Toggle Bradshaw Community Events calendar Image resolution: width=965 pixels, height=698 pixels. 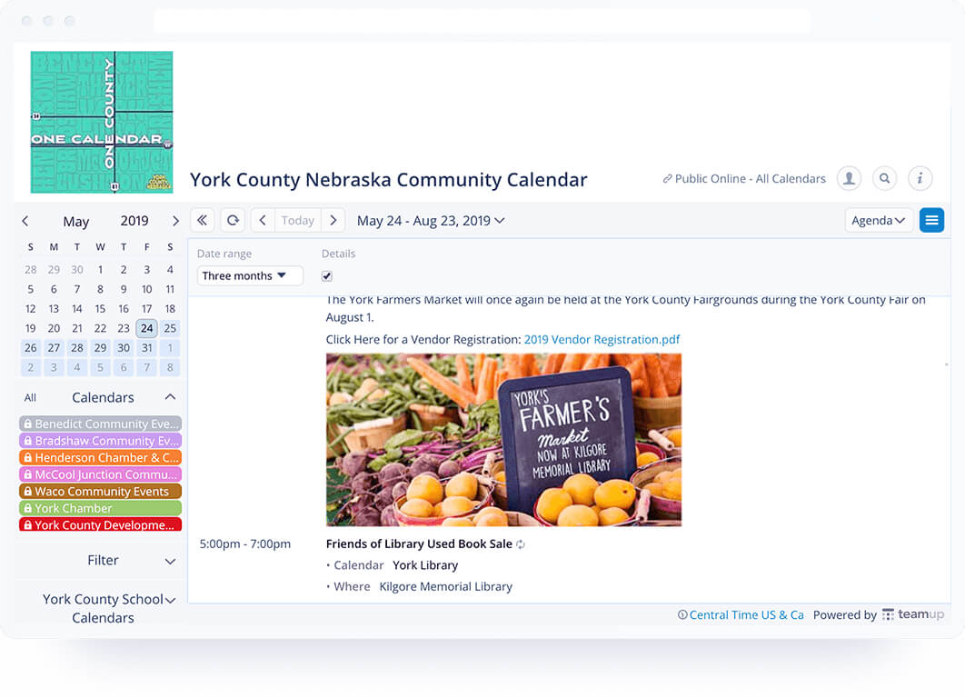100,441
